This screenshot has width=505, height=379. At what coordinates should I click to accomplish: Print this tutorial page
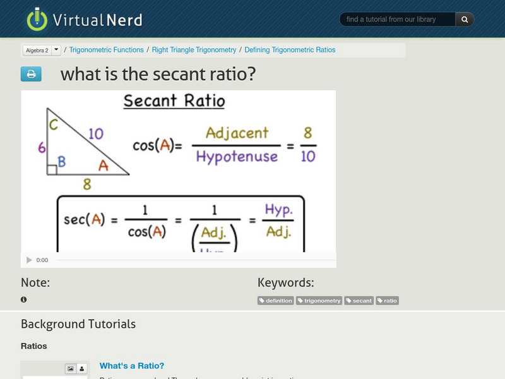click(x=31, y=74)
